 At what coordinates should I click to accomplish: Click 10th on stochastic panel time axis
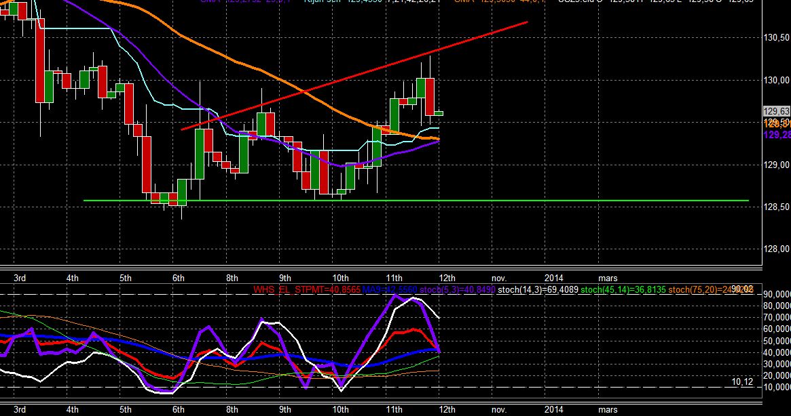click(x=340, y=409)
